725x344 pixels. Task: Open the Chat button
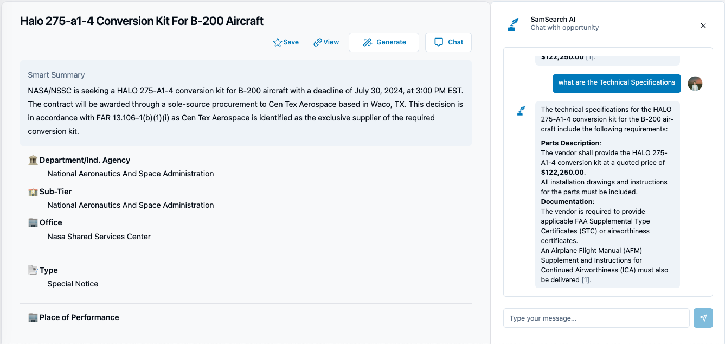click(x=448, y=42)
